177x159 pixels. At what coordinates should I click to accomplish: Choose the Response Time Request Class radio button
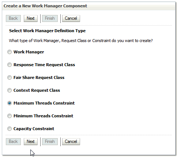point(10,65)
